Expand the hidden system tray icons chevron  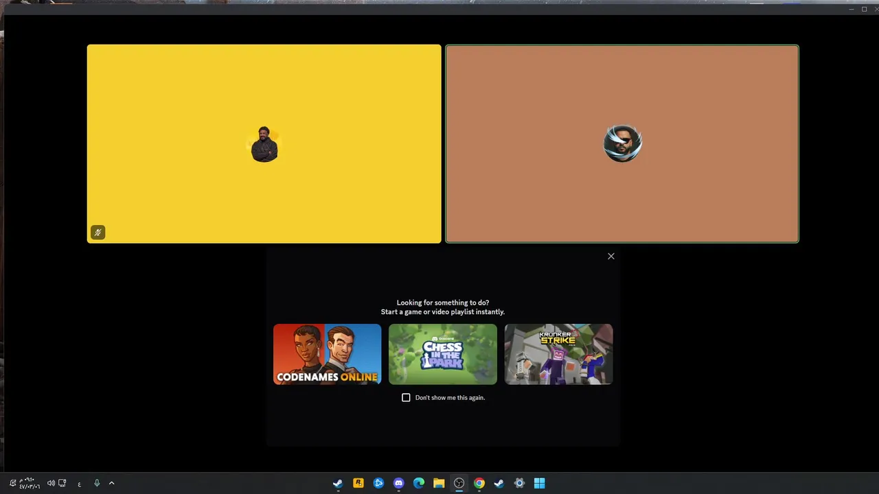coord(111,483)
